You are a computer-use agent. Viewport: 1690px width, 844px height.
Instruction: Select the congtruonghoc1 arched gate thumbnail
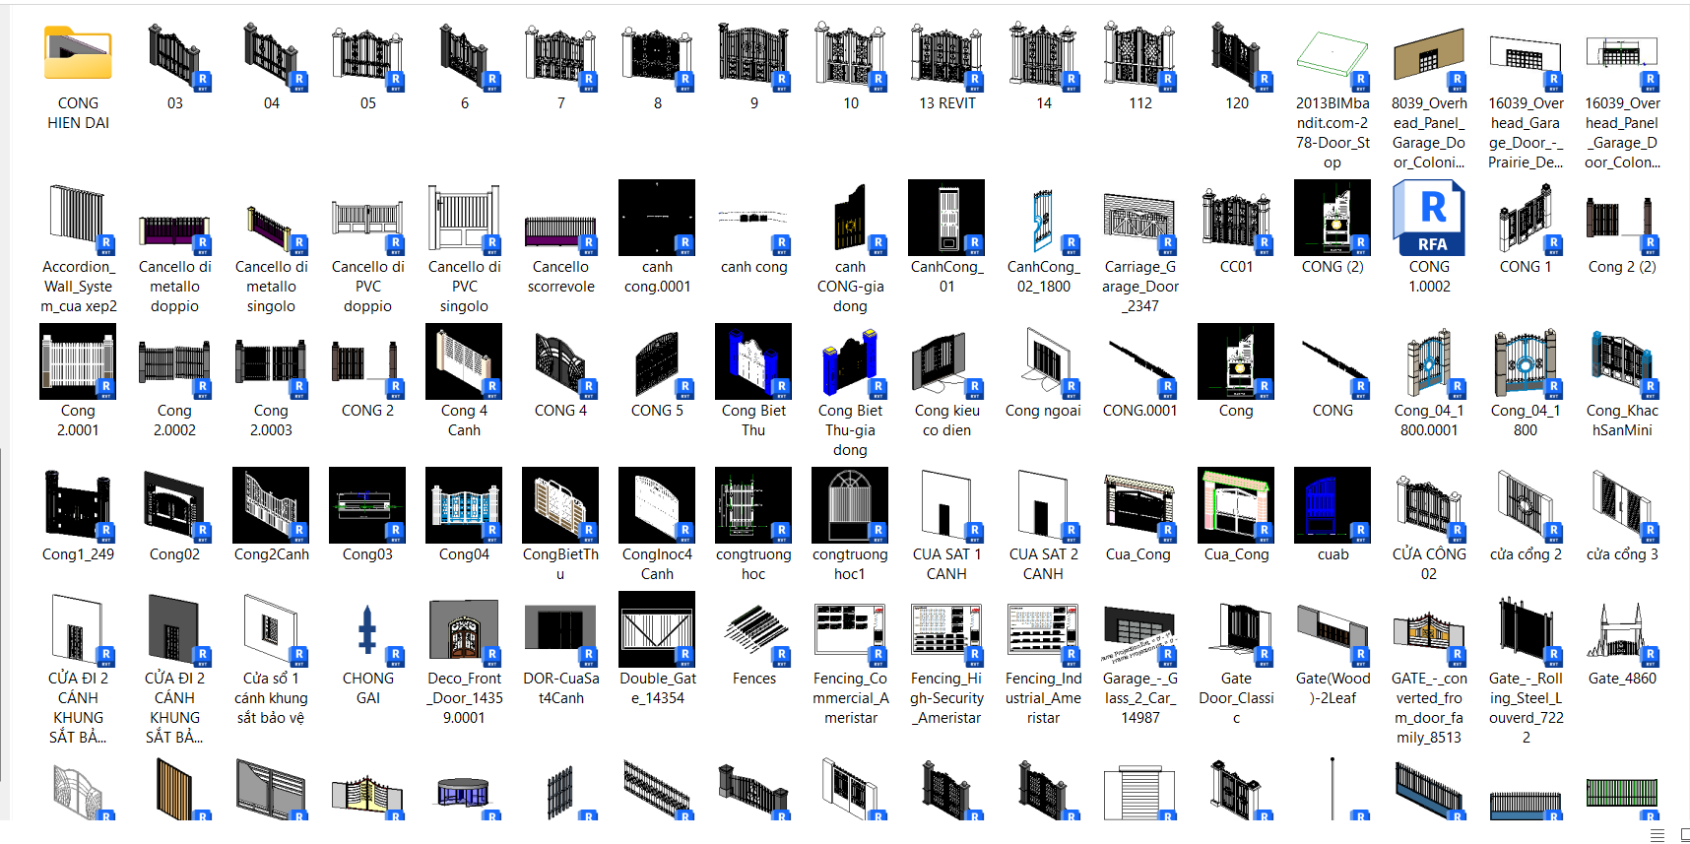pos(850,506)
